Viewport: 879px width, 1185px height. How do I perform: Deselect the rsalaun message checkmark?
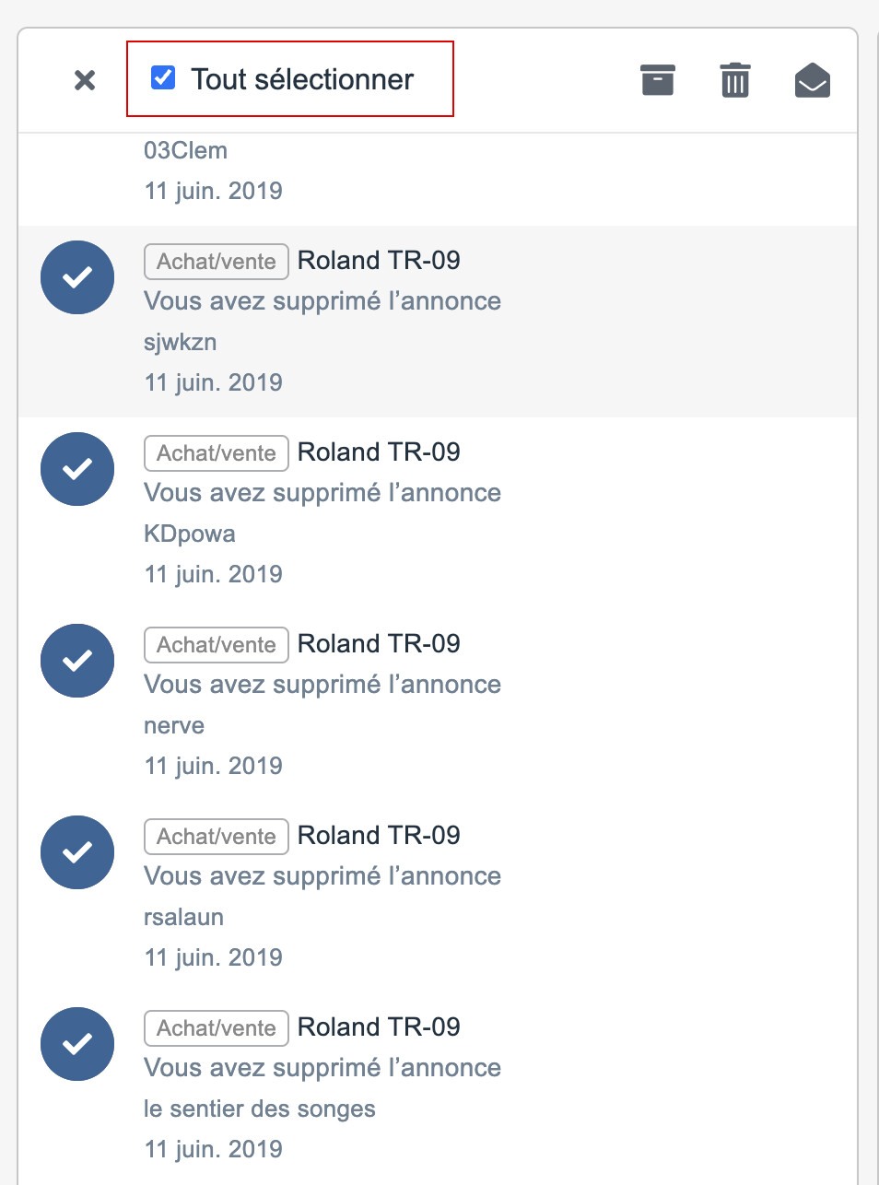click(x=77, y=852)
